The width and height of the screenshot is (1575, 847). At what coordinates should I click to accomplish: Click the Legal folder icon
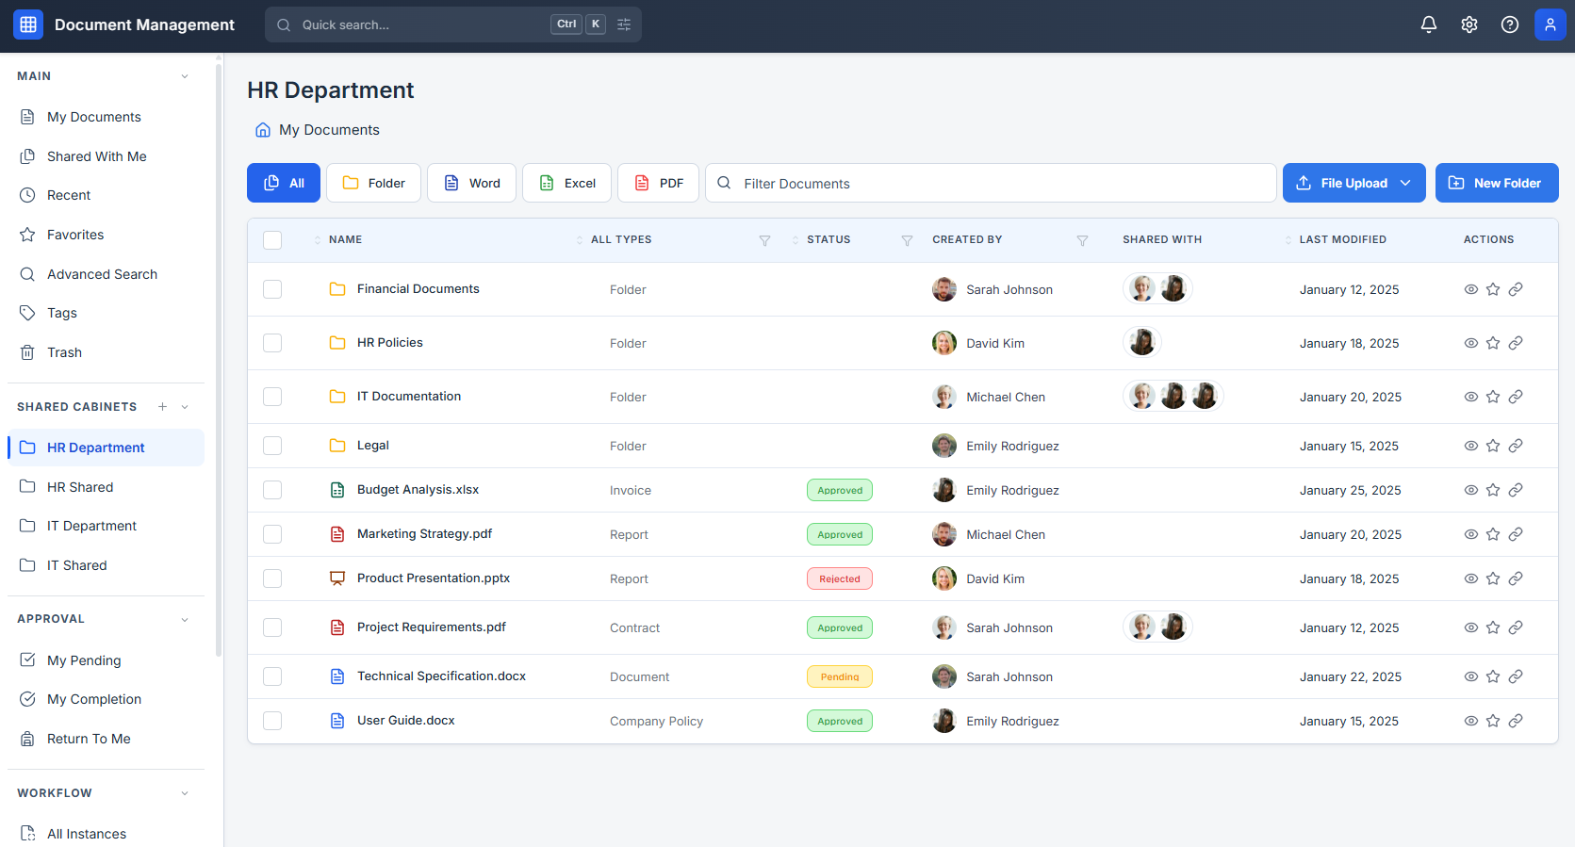point(337,446)
